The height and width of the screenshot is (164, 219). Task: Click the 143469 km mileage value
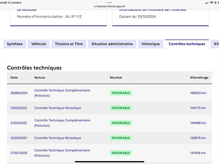[198, 123]
